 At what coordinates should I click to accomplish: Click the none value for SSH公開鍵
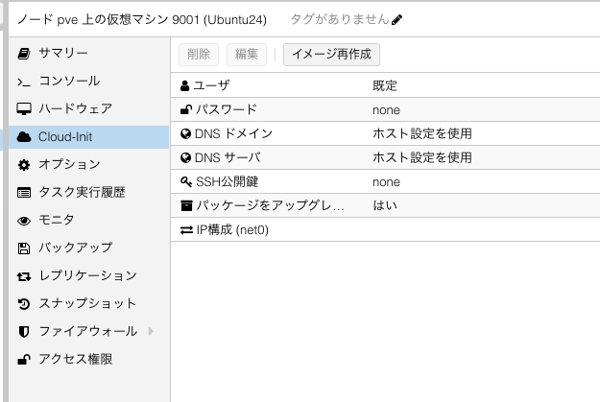click(x=386, y=182)
